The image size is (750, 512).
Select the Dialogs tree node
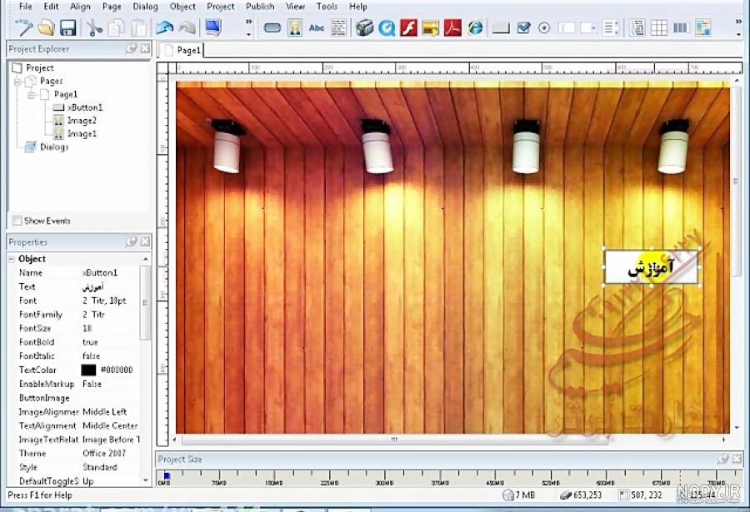(x=54, y=147)
